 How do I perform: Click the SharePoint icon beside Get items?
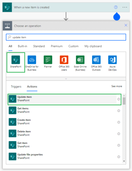pos(13,110)
